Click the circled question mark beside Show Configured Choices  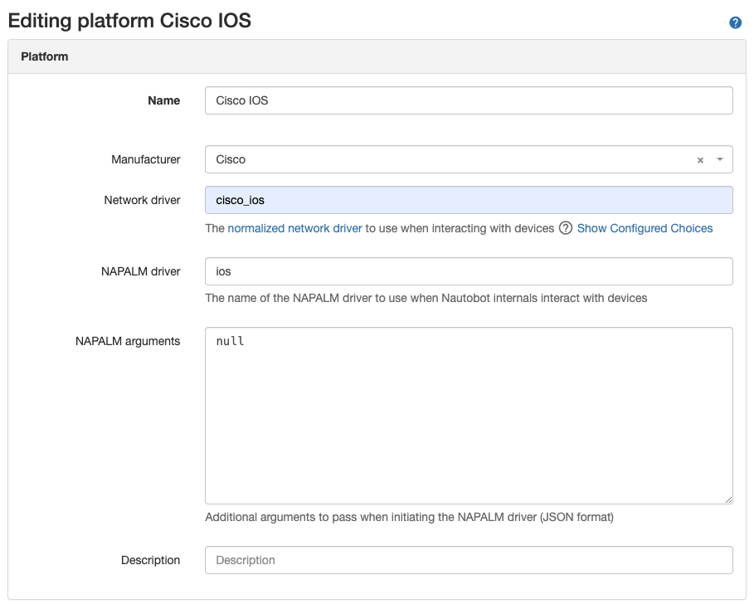566,228
